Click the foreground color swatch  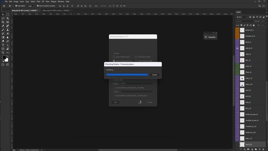click(4, 57)
